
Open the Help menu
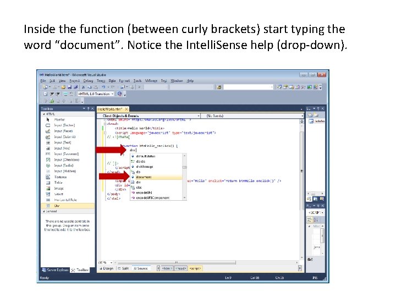(190, 81)
